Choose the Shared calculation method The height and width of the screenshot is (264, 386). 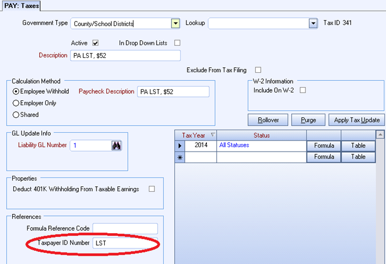16,115
